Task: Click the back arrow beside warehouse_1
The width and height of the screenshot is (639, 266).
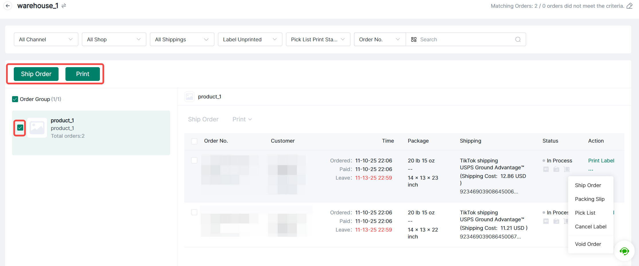Action: [x=8, y=6]
